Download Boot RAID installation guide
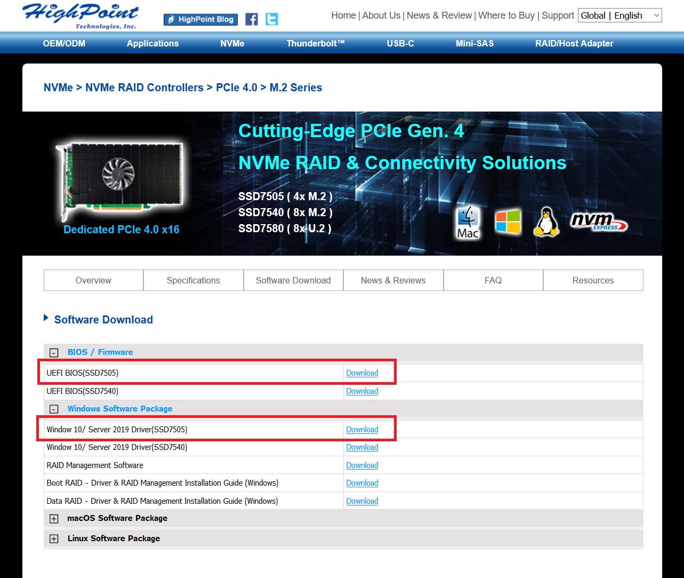684x578 pixels. coord(362,483)
